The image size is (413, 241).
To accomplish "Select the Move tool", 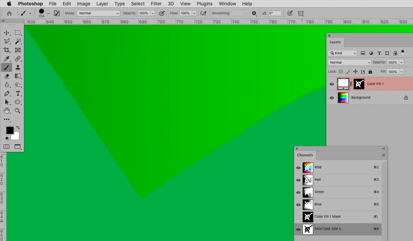I will click(7, 33).
